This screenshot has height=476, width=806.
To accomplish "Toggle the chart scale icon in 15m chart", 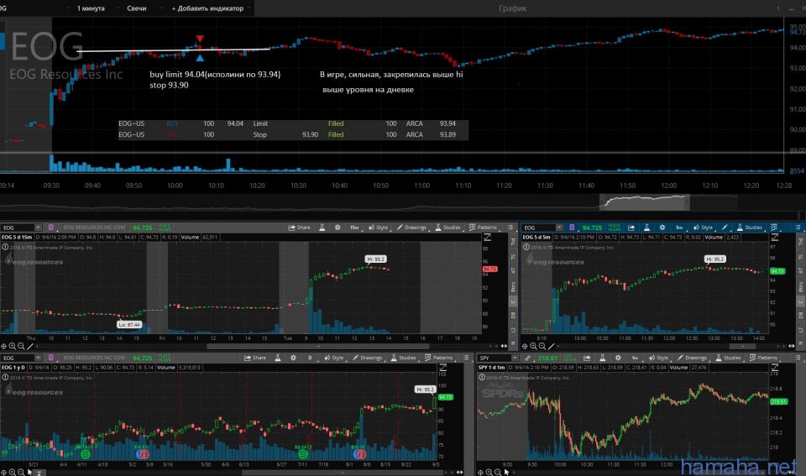I will point(487,238).
